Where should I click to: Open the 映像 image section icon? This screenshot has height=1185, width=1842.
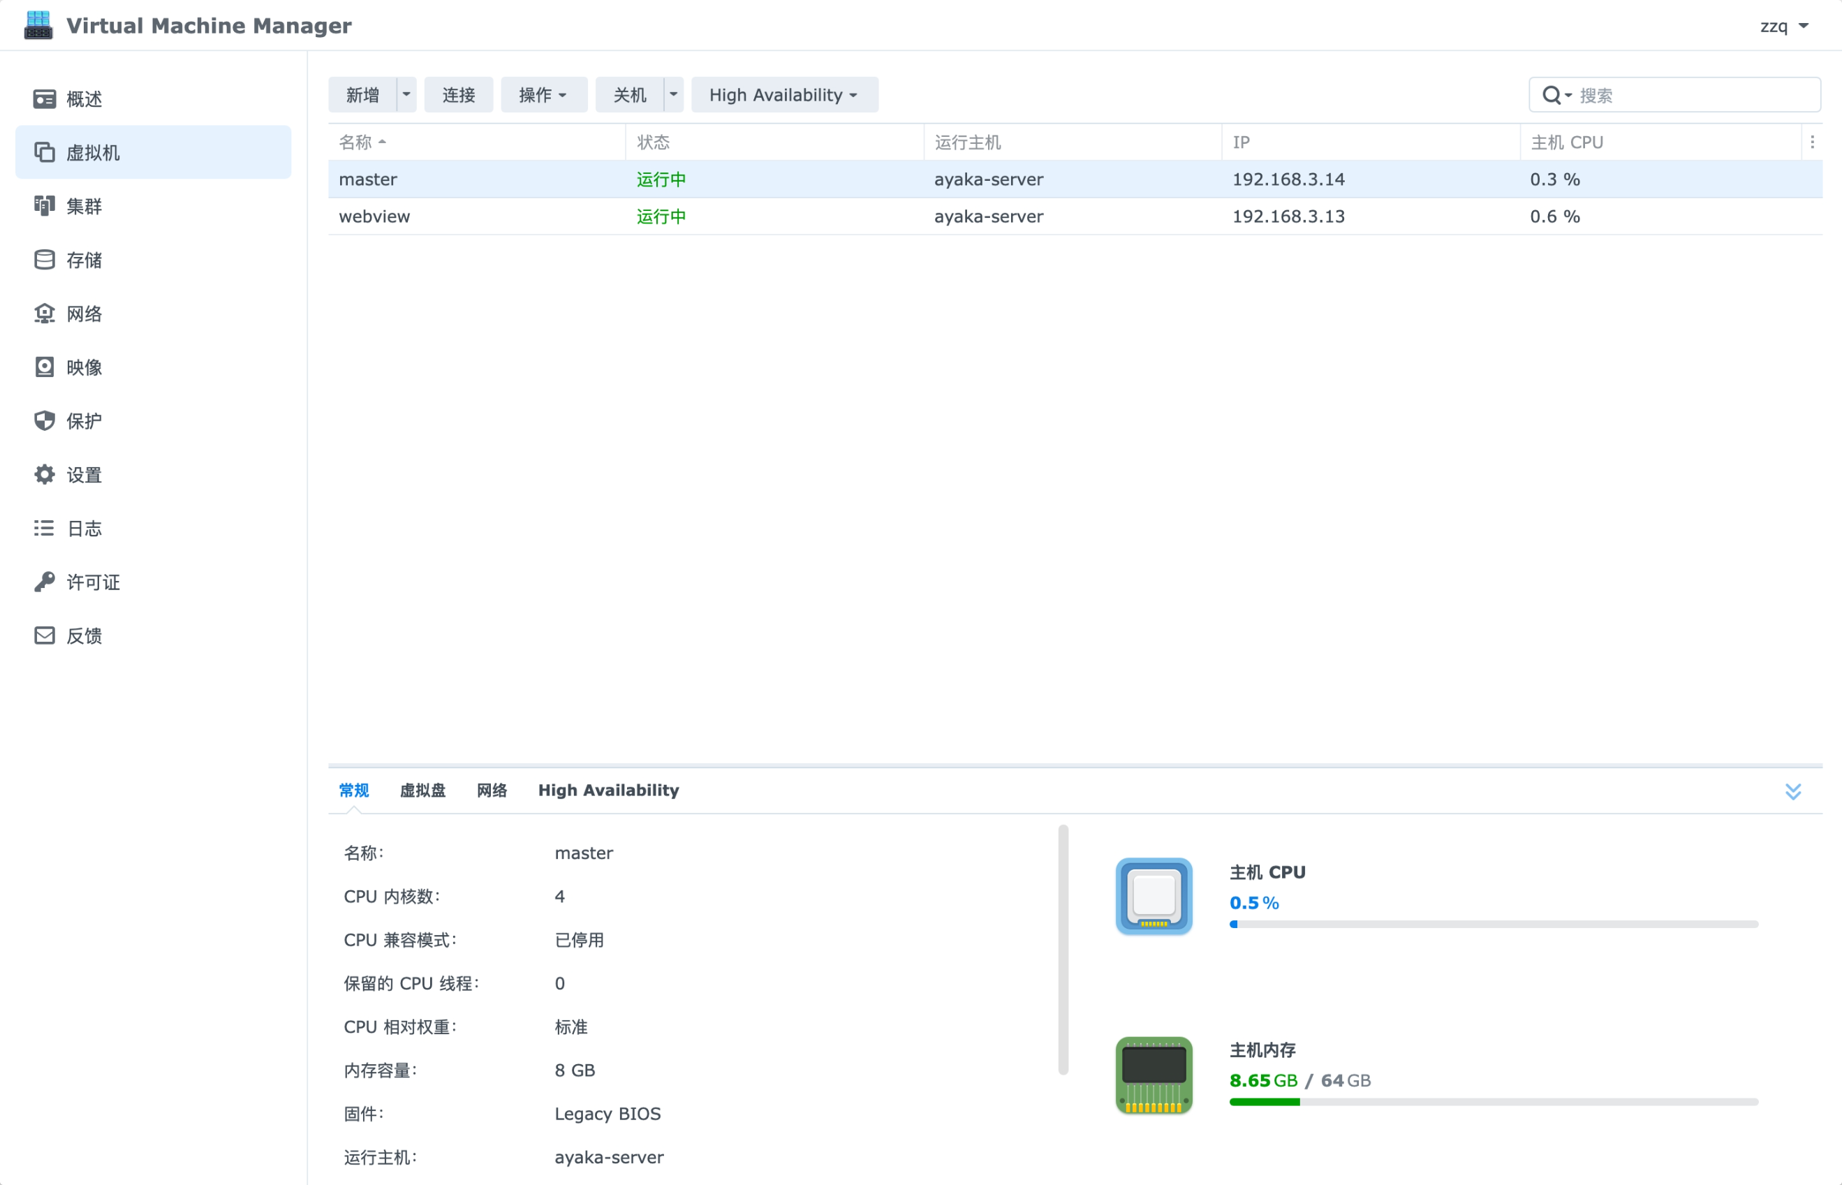45,367
